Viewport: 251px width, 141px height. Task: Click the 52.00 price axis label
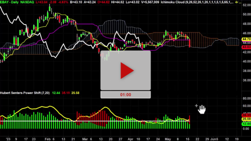point(246,5)
